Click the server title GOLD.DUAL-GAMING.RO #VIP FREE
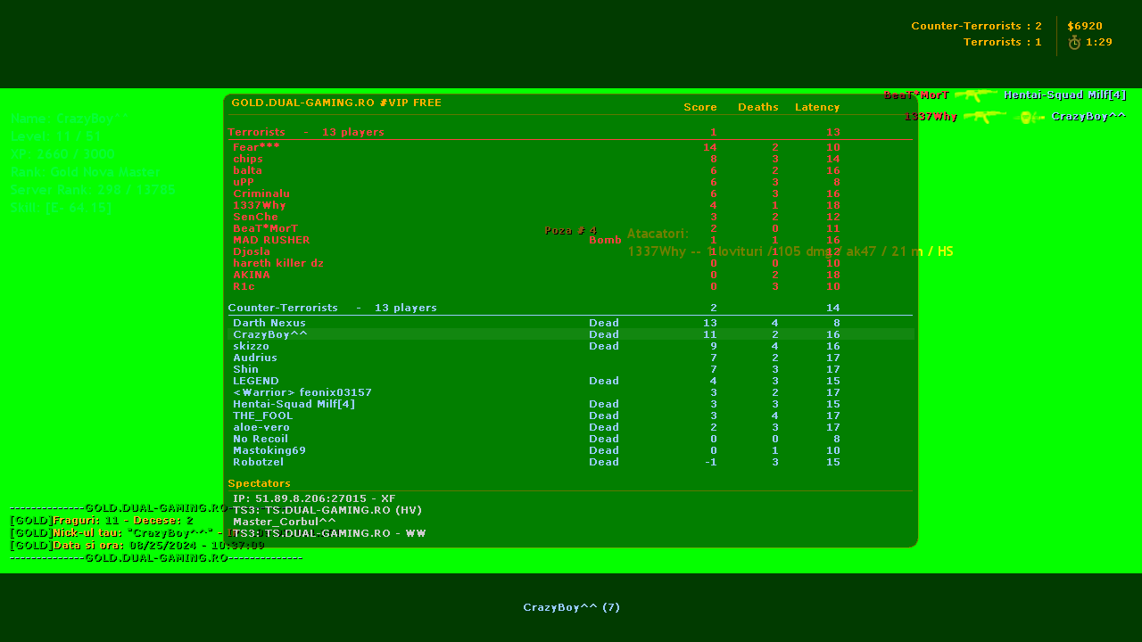The image size is (1142, 642). coord(336,103)
